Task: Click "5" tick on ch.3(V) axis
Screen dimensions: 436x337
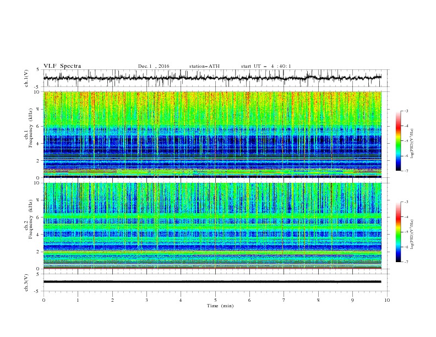Action: coord(38,274)
